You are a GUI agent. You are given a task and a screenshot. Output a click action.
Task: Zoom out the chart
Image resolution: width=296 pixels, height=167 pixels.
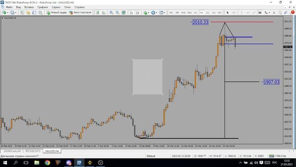coord(117,13)
